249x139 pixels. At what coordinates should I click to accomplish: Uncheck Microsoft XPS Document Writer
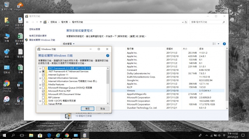pyautogui.click(x=43, y=94)
